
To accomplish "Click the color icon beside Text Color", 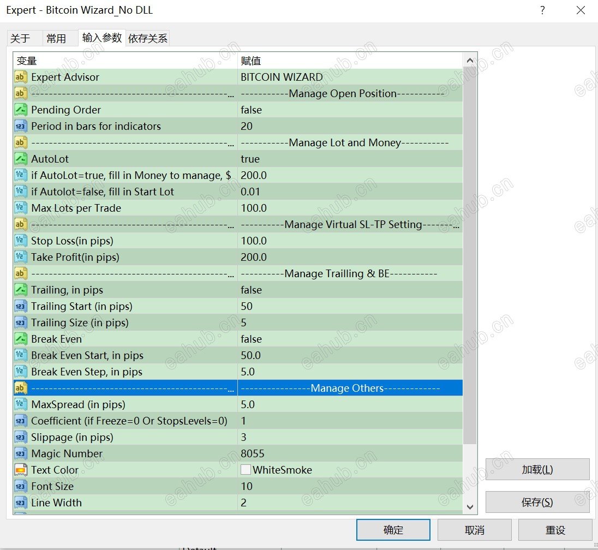I will tap(21, 470).
